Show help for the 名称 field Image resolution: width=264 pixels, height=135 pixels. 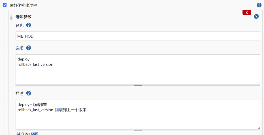pyautogui.click(x=29, y=25)
